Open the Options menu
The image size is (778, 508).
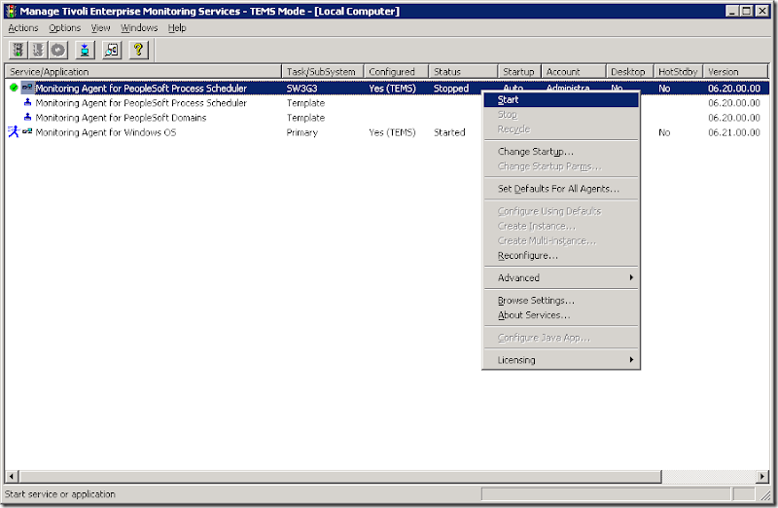(x=64, y=28)
